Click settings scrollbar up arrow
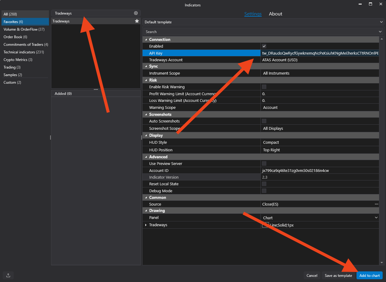386x282 pixels. (382, 39)
